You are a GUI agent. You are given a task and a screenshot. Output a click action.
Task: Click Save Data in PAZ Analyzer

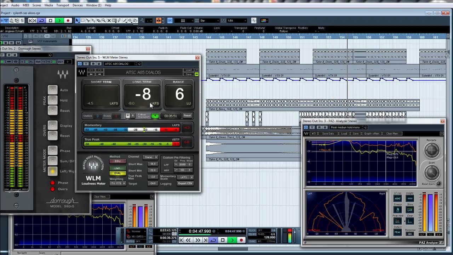point(328,134)
